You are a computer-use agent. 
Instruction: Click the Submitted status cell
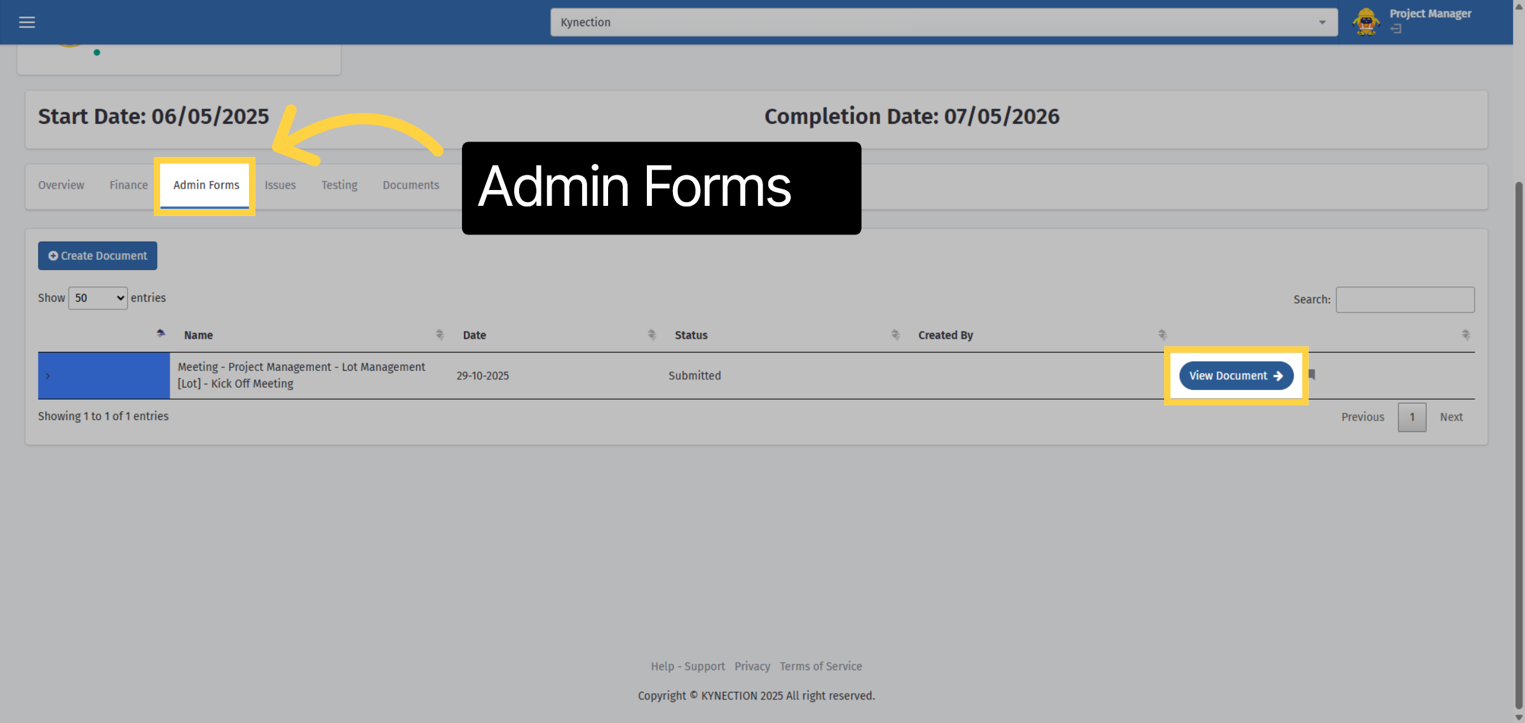pyautogui.click(x=695, y=375)
